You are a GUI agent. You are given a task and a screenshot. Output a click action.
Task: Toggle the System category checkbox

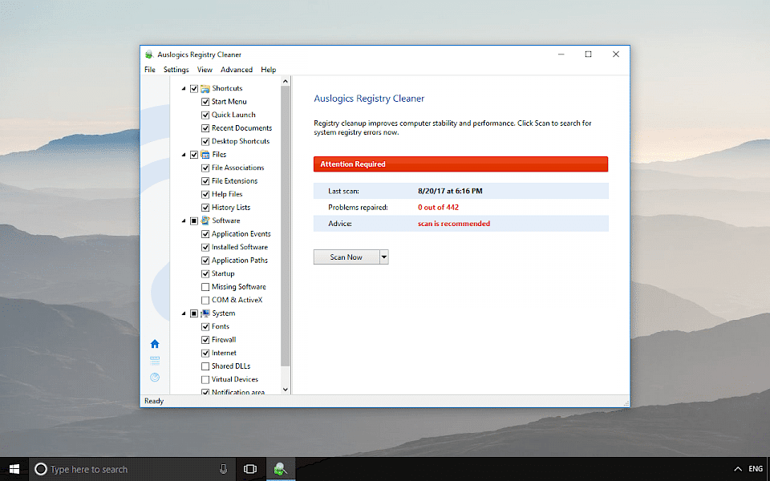pos(194,313)
